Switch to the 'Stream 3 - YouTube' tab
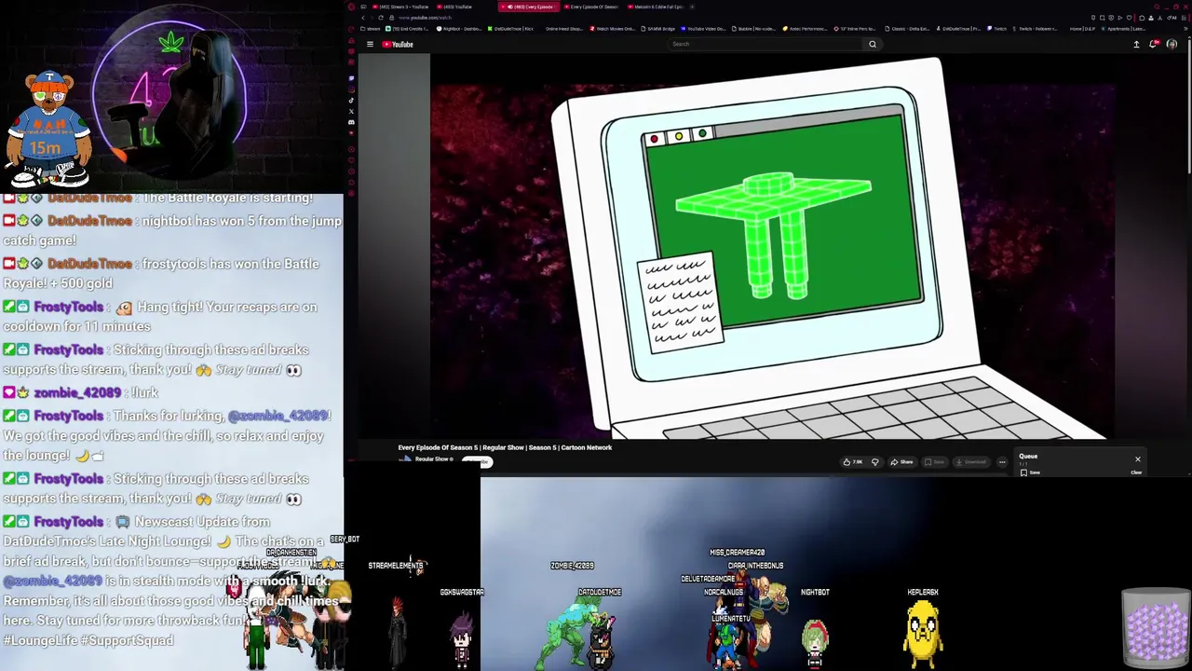Screen dimensions: 1192x671 [x=400, y=7]
